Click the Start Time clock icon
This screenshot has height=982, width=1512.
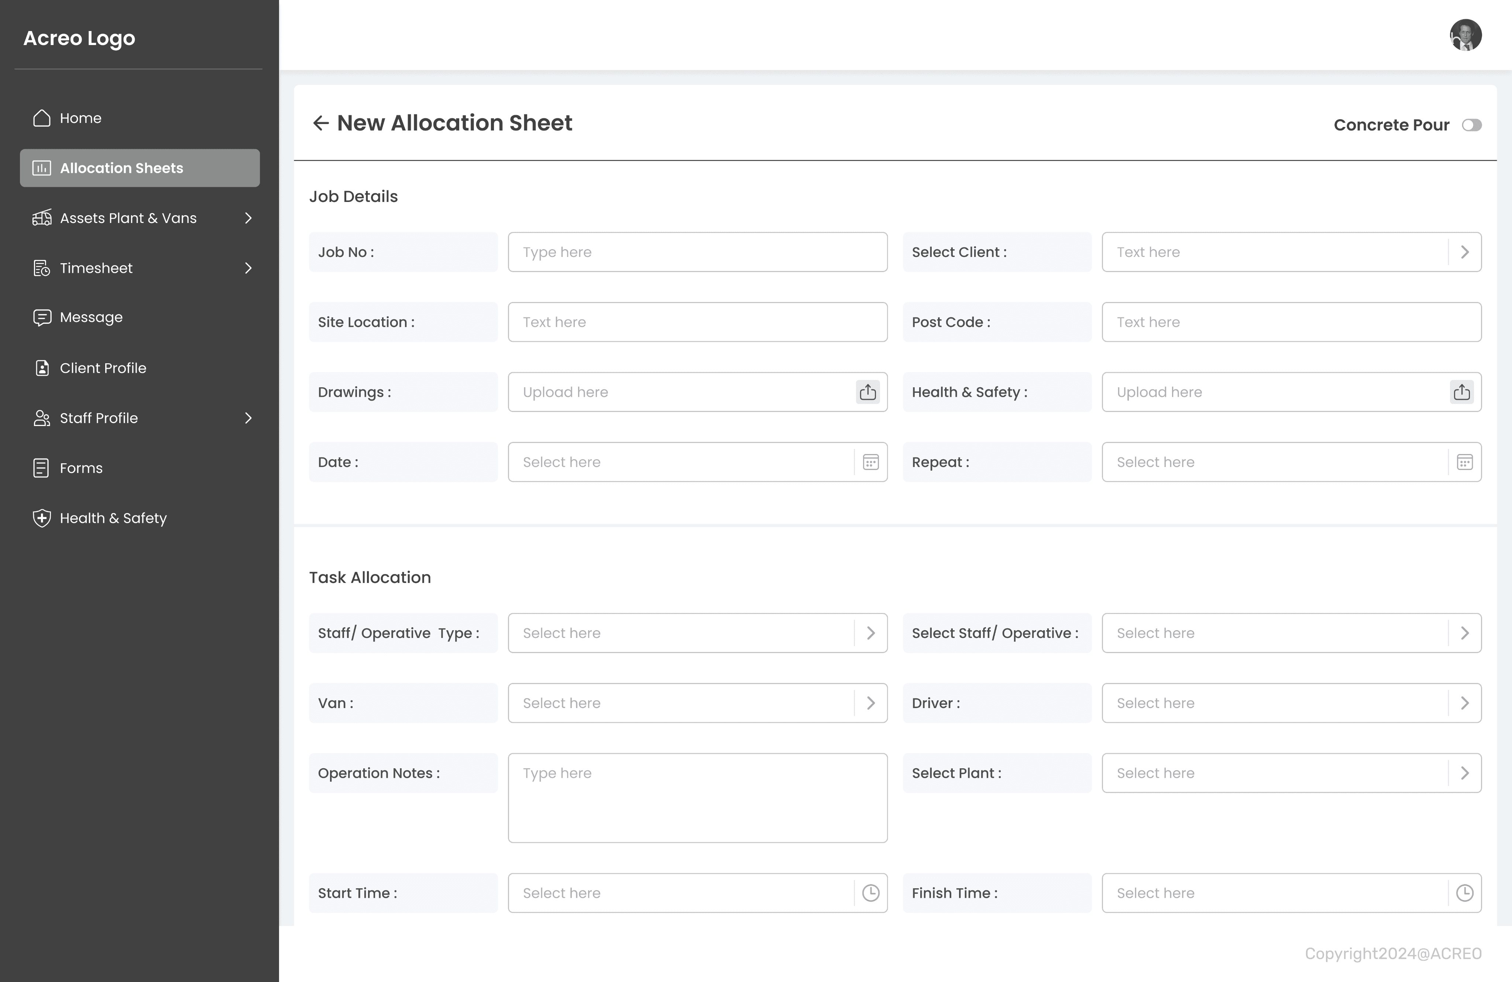pos(870,893)
